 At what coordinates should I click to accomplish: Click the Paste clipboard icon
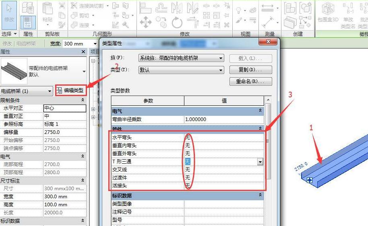click(x=48, y=9)
